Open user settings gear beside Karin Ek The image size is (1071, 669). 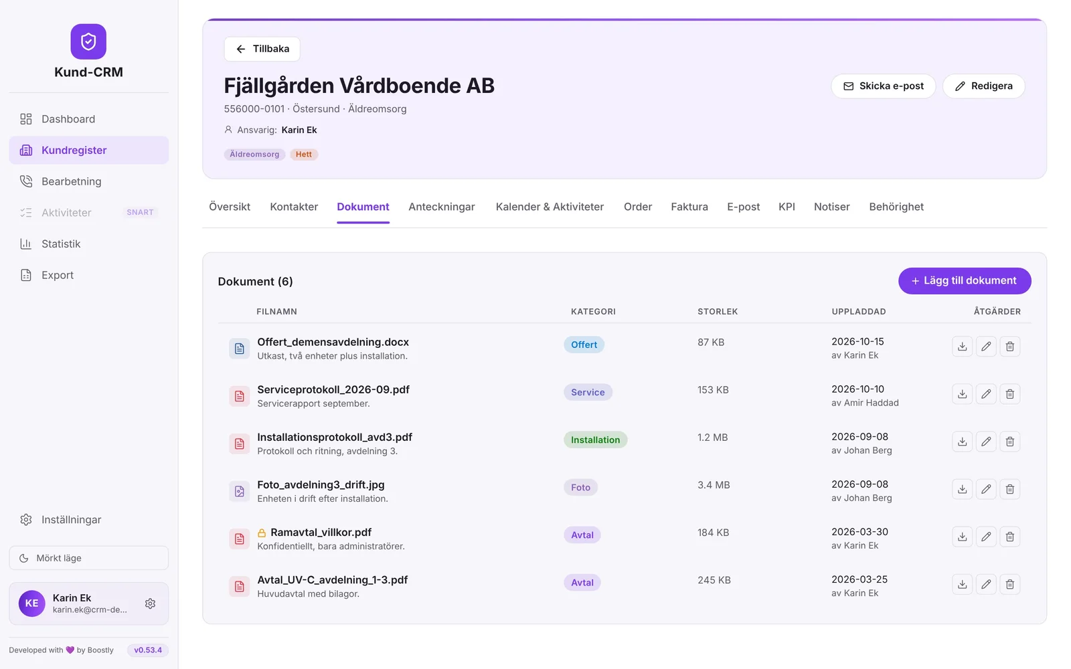coord(150,603)
